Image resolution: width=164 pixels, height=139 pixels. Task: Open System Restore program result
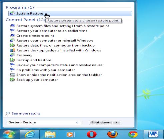(x=70, y=14)
